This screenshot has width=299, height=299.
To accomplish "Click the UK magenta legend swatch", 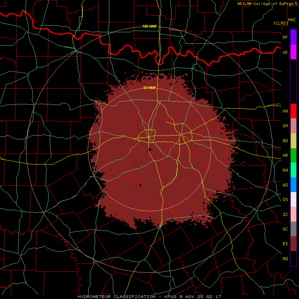I will [293, 52].
